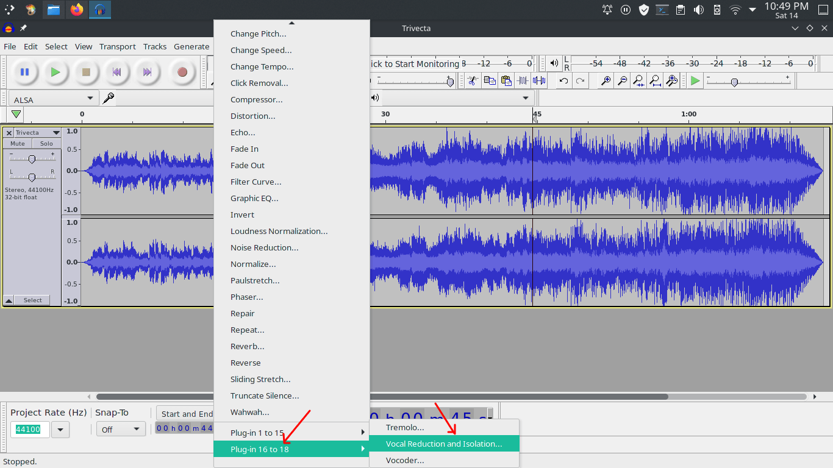Viewport: 833px width, 468px height.
Task: Solo the Trivecta track
Action: coord(47,144)
